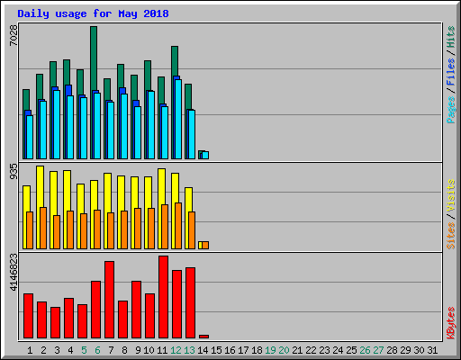Click the orange sites bar for day 10
This screenshot has height=360, width=461.
(x=151, y=229)
